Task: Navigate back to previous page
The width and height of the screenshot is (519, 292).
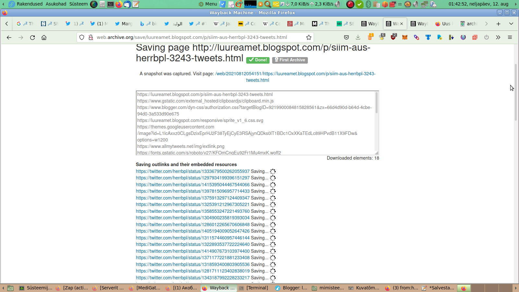Action: (x=9, y=37)
